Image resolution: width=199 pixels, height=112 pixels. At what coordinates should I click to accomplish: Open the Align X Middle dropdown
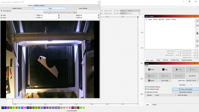pos(123,11)
